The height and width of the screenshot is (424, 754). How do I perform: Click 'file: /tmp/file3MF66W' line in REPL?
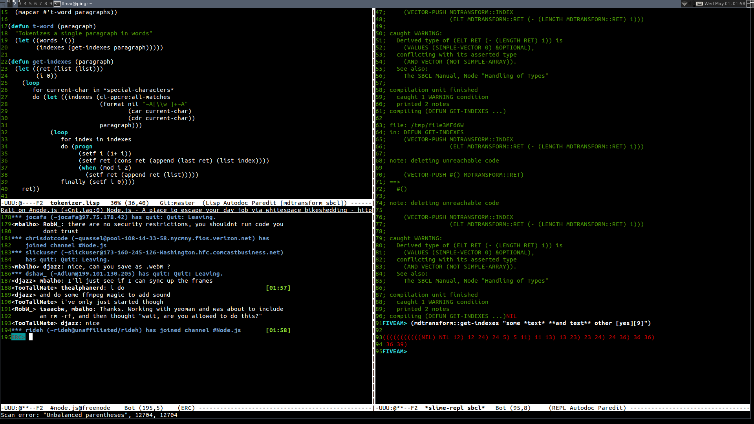click(426, 125)
